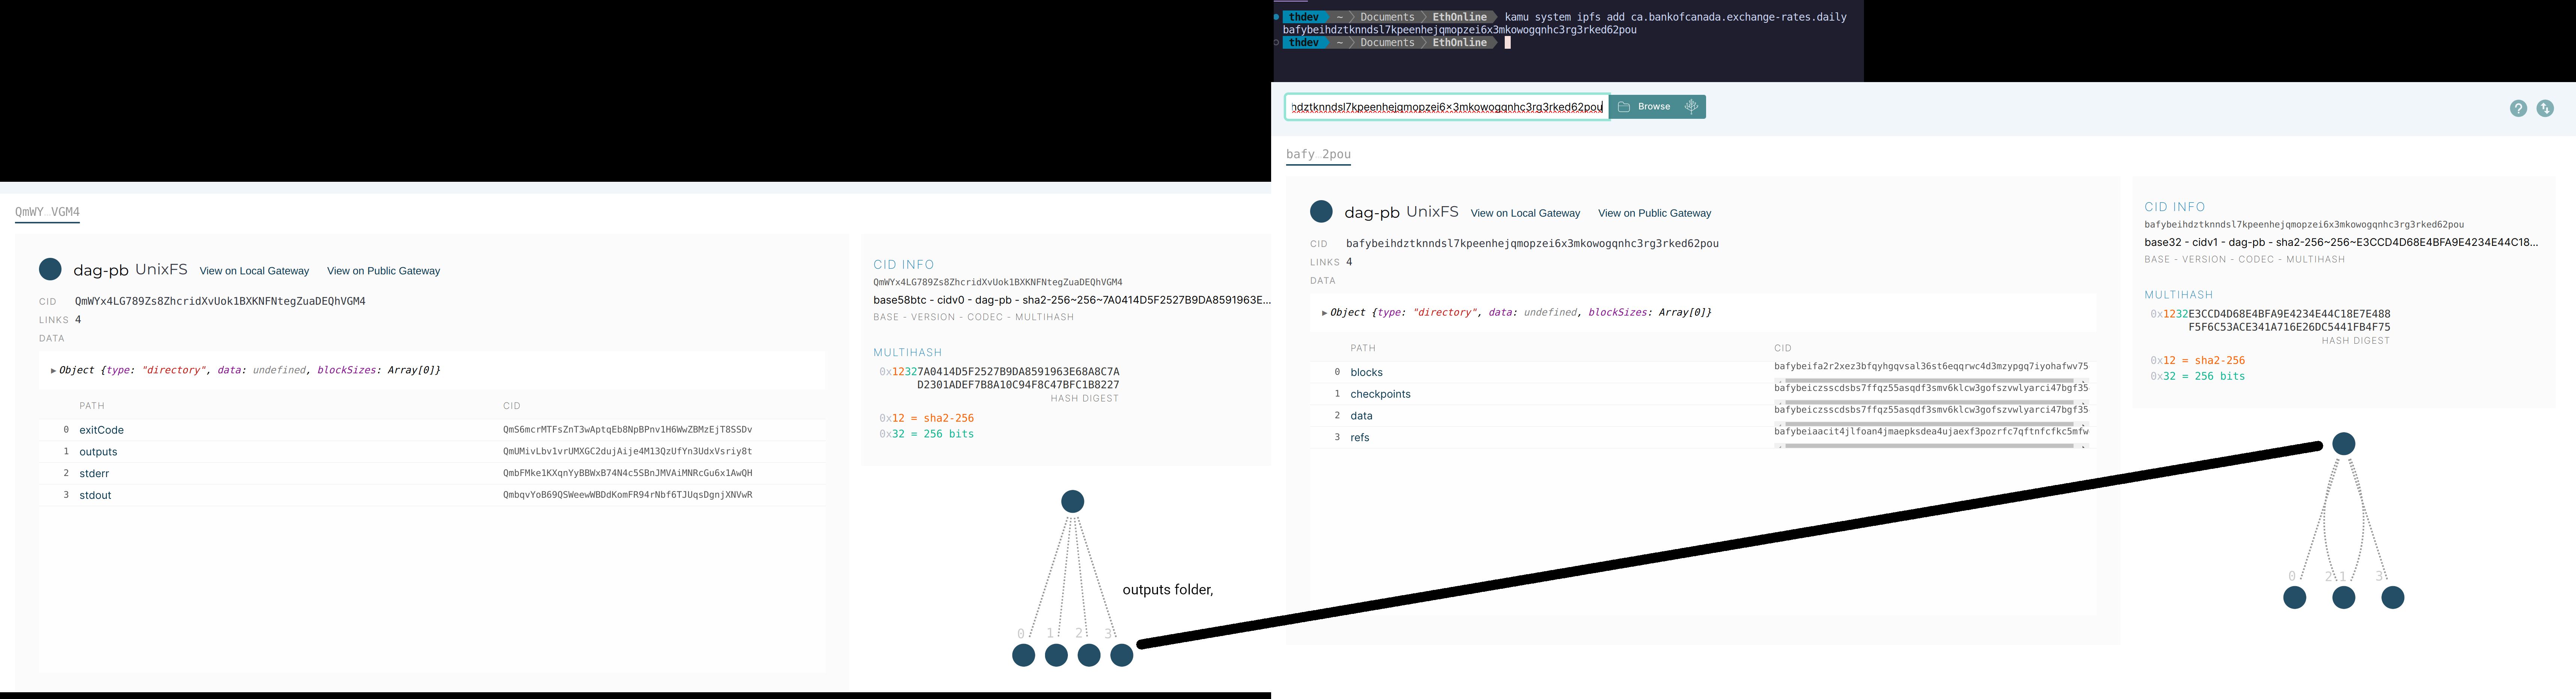Click the base32 - cidv1 - dag-pb description line
Image resolution: width=2576 pixels, height=699 pixels.
pos(2341,242)
